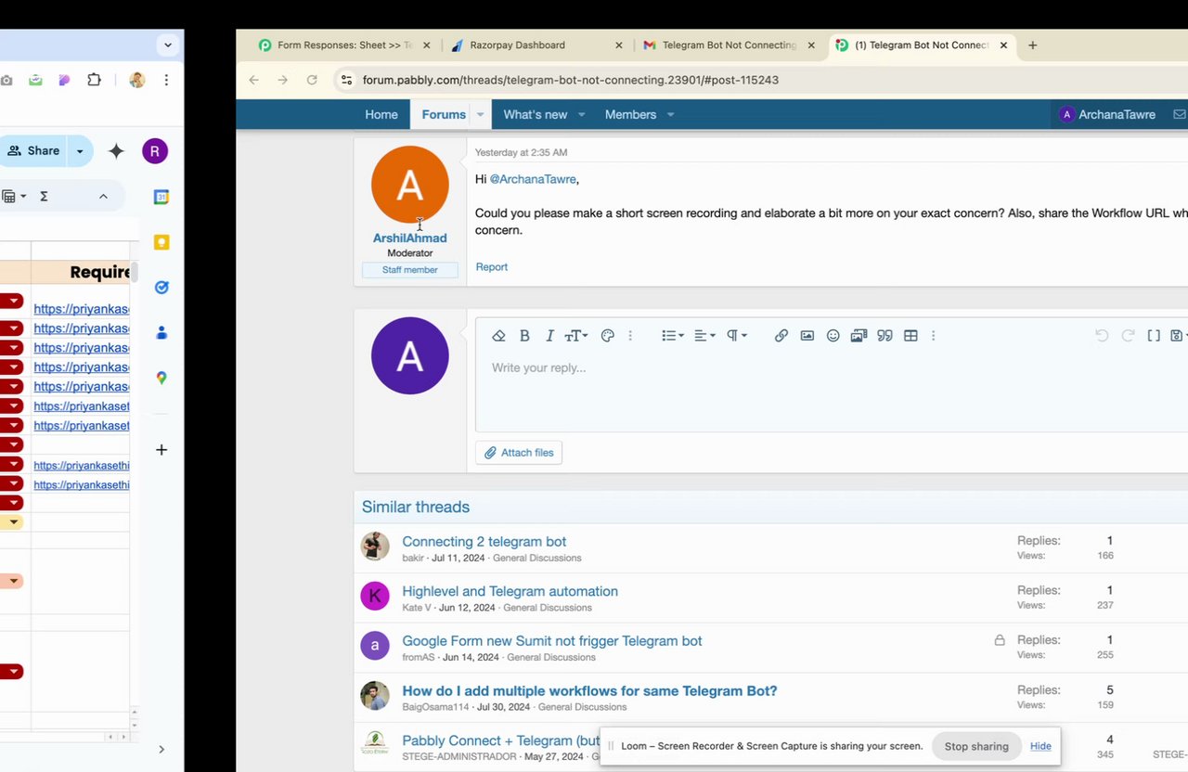Open a new browser tab
Viewport: 1188px width, 772px height.
pyautogui.click(x=1032, y=45)
